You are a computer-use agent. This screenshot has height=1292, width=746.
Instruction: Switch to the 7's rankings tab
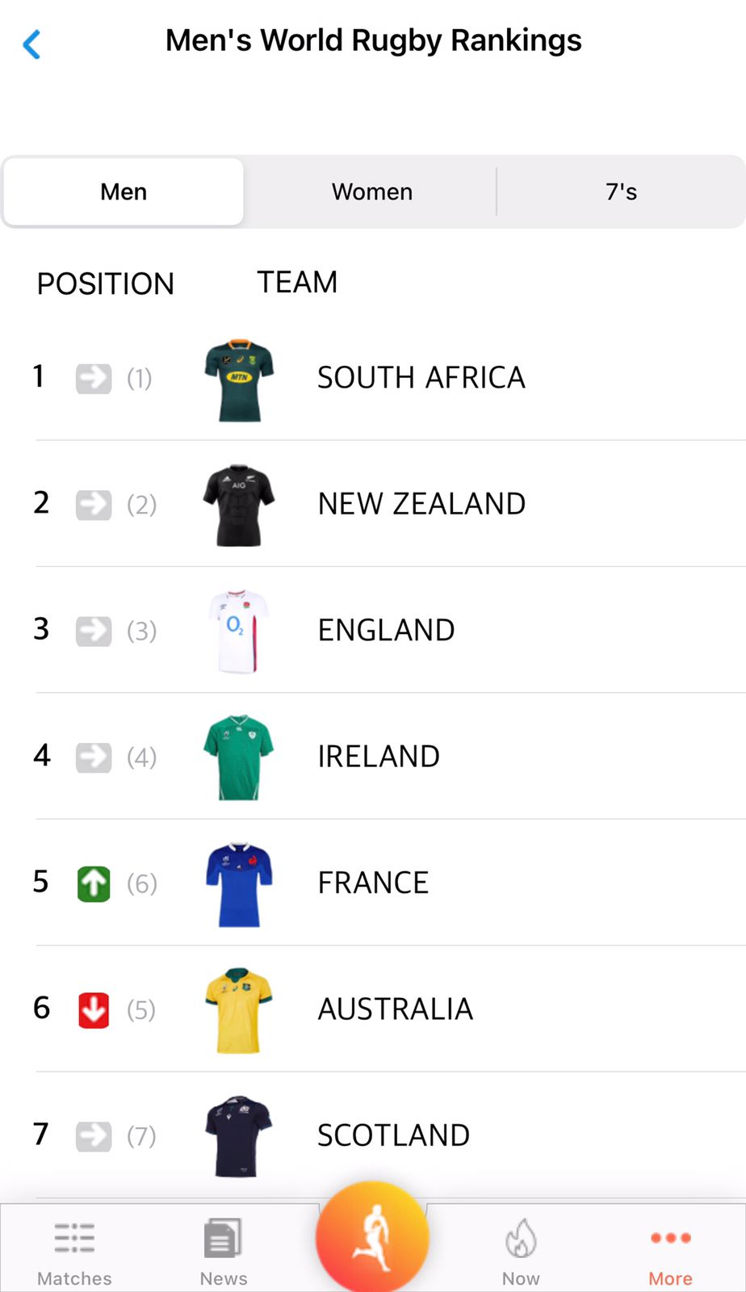(621, 192)
